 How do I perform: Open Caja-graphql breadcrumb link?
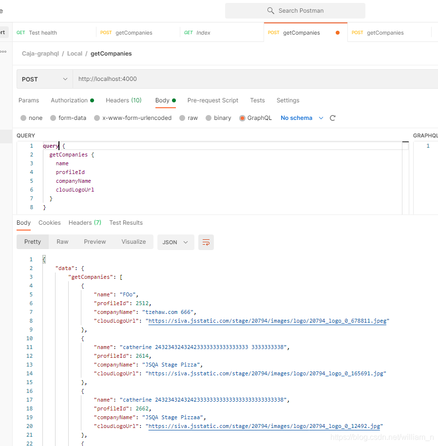40,54
